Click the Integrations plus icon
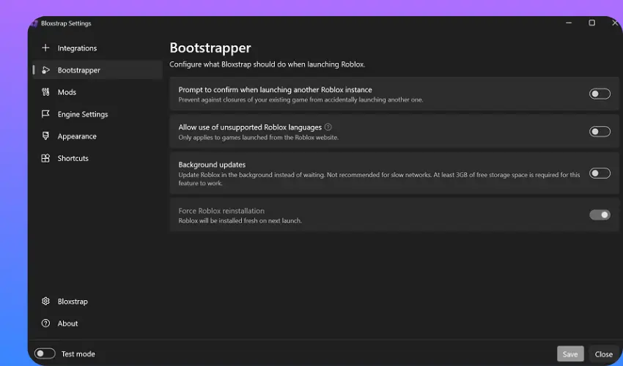623x366 pixels. 45,48
